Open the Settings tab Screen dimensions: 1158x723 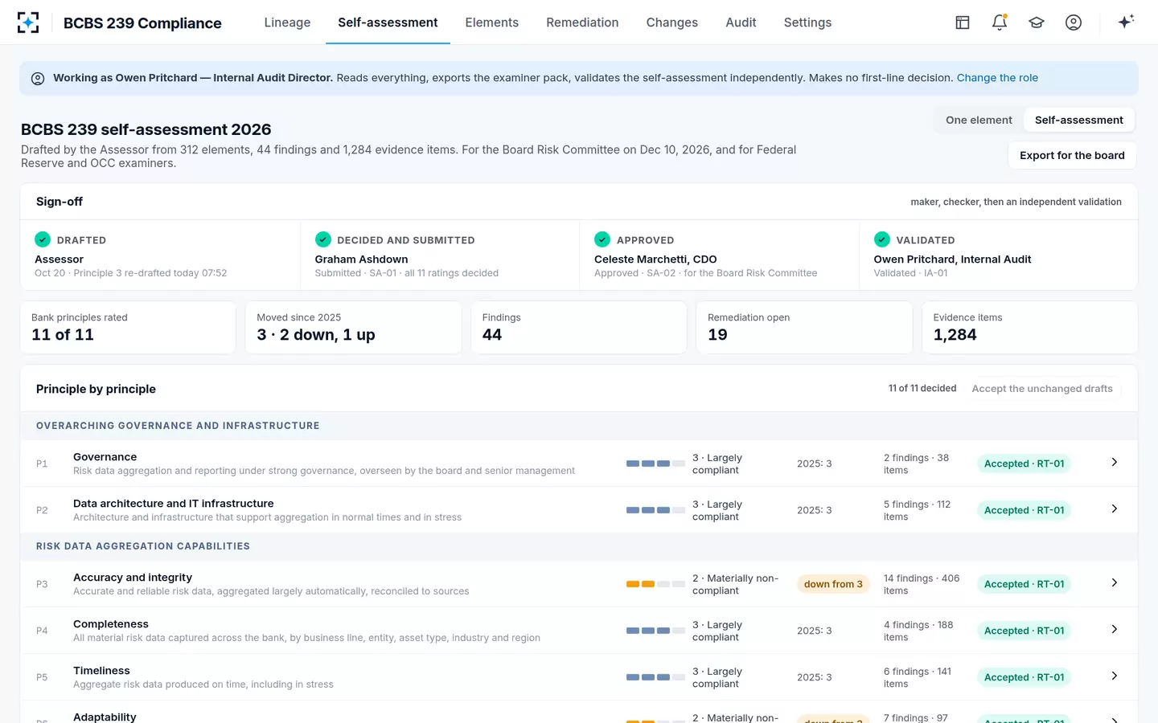pyautogui.click(x=807, y=22)
